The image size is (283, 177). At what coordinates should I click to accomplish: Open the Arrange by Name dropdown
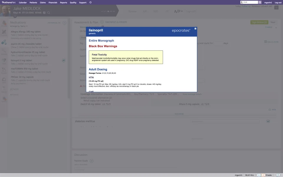[x=19, y=26]
